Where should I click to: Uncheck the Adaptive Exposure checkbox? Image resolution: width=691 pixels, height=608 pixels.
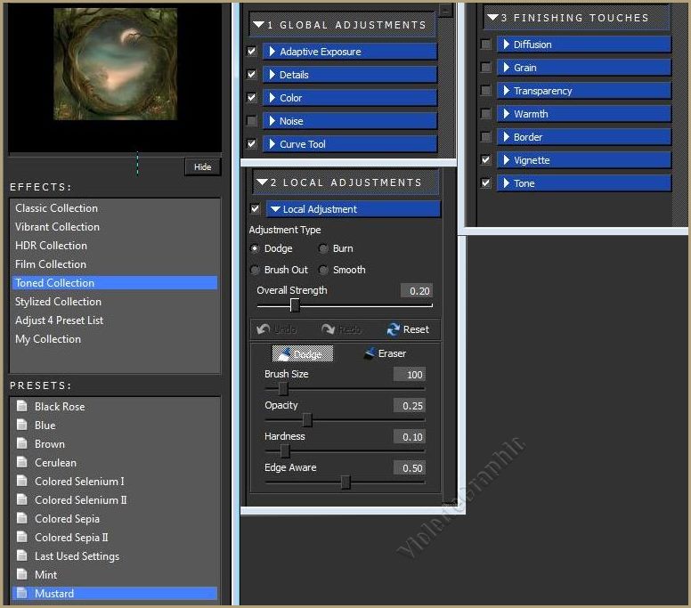point(252,52)
